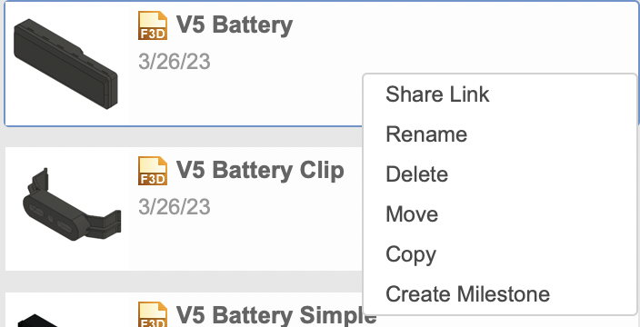Viewport: 640px width, 327px height.
Task: Click the V5 Battery Clip file title
Action: [260, 171]
